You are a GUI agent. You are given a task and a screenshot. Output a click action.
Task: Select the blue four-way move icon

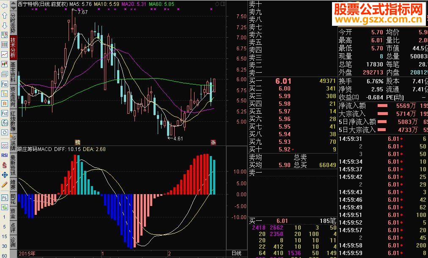[4, 175]
